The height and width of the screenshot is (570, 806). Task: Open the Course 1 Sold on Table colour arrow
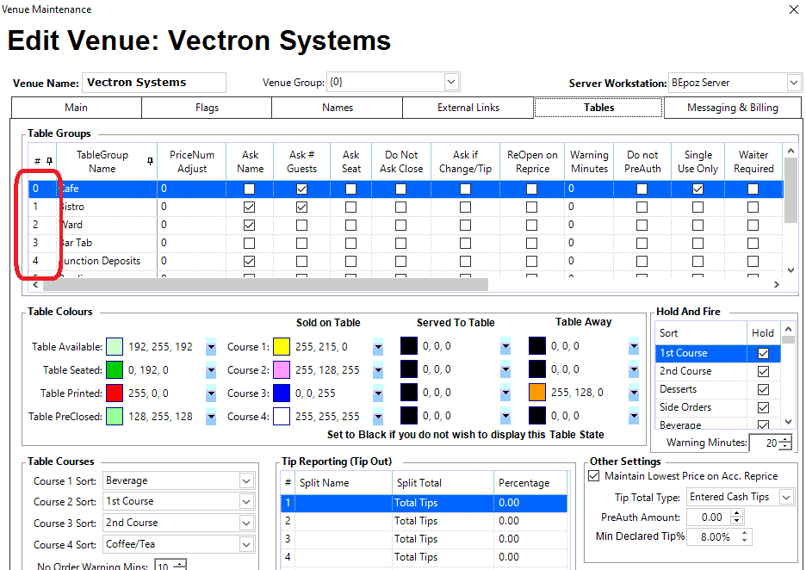378,347
